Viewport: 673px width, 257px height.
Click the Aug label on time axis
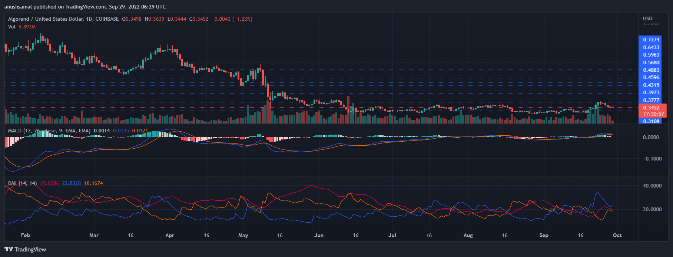tap(468, 235)
